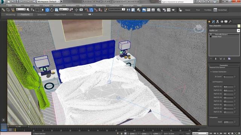Image resolution: width=241 pixels, height=135 pixels.
Task: Click the Select and Link tool
Action: point(3,10)
